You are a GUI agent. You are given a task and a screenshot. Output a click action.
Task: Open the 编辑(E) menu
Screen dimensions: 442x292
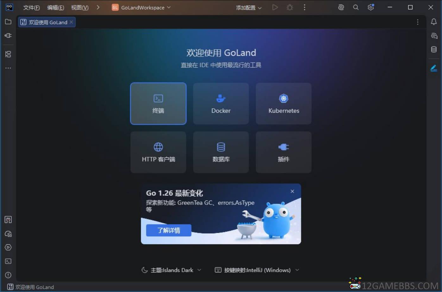coord(55,8)
